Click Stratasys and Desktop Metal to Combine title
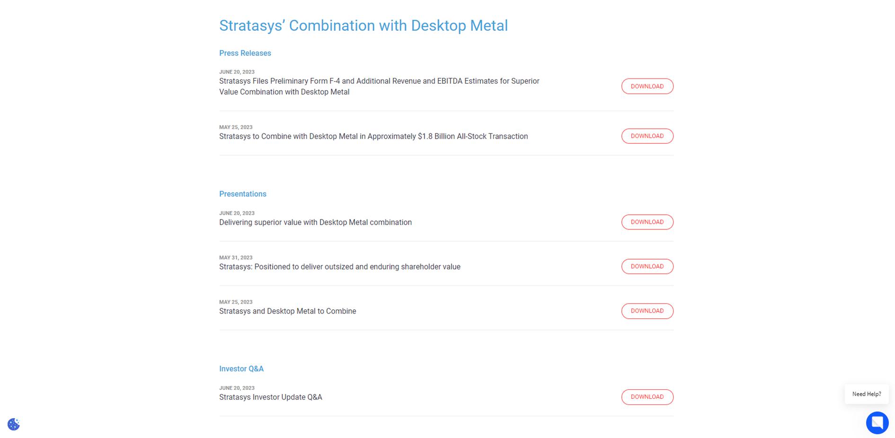This screenshot has width=895, height=438. [287, 311]
